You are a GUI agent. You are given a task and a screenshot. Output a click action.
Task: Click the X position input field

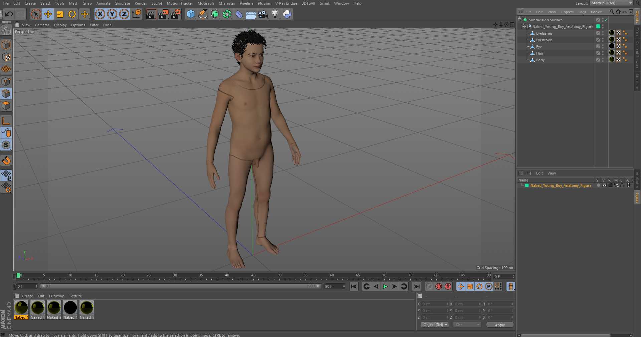click(435, 304)
